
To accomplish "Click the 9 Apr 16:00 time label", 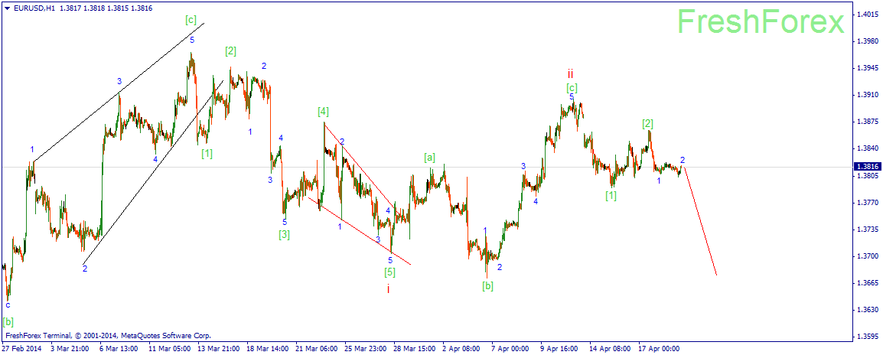I will 560,349.
